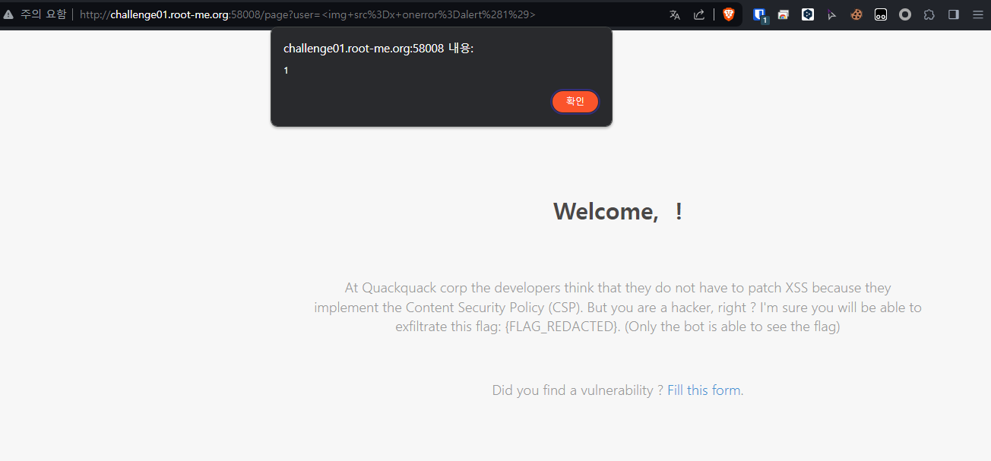The image size is (991, 461).
Task: Click the address bar URL field
Action: 370,14
